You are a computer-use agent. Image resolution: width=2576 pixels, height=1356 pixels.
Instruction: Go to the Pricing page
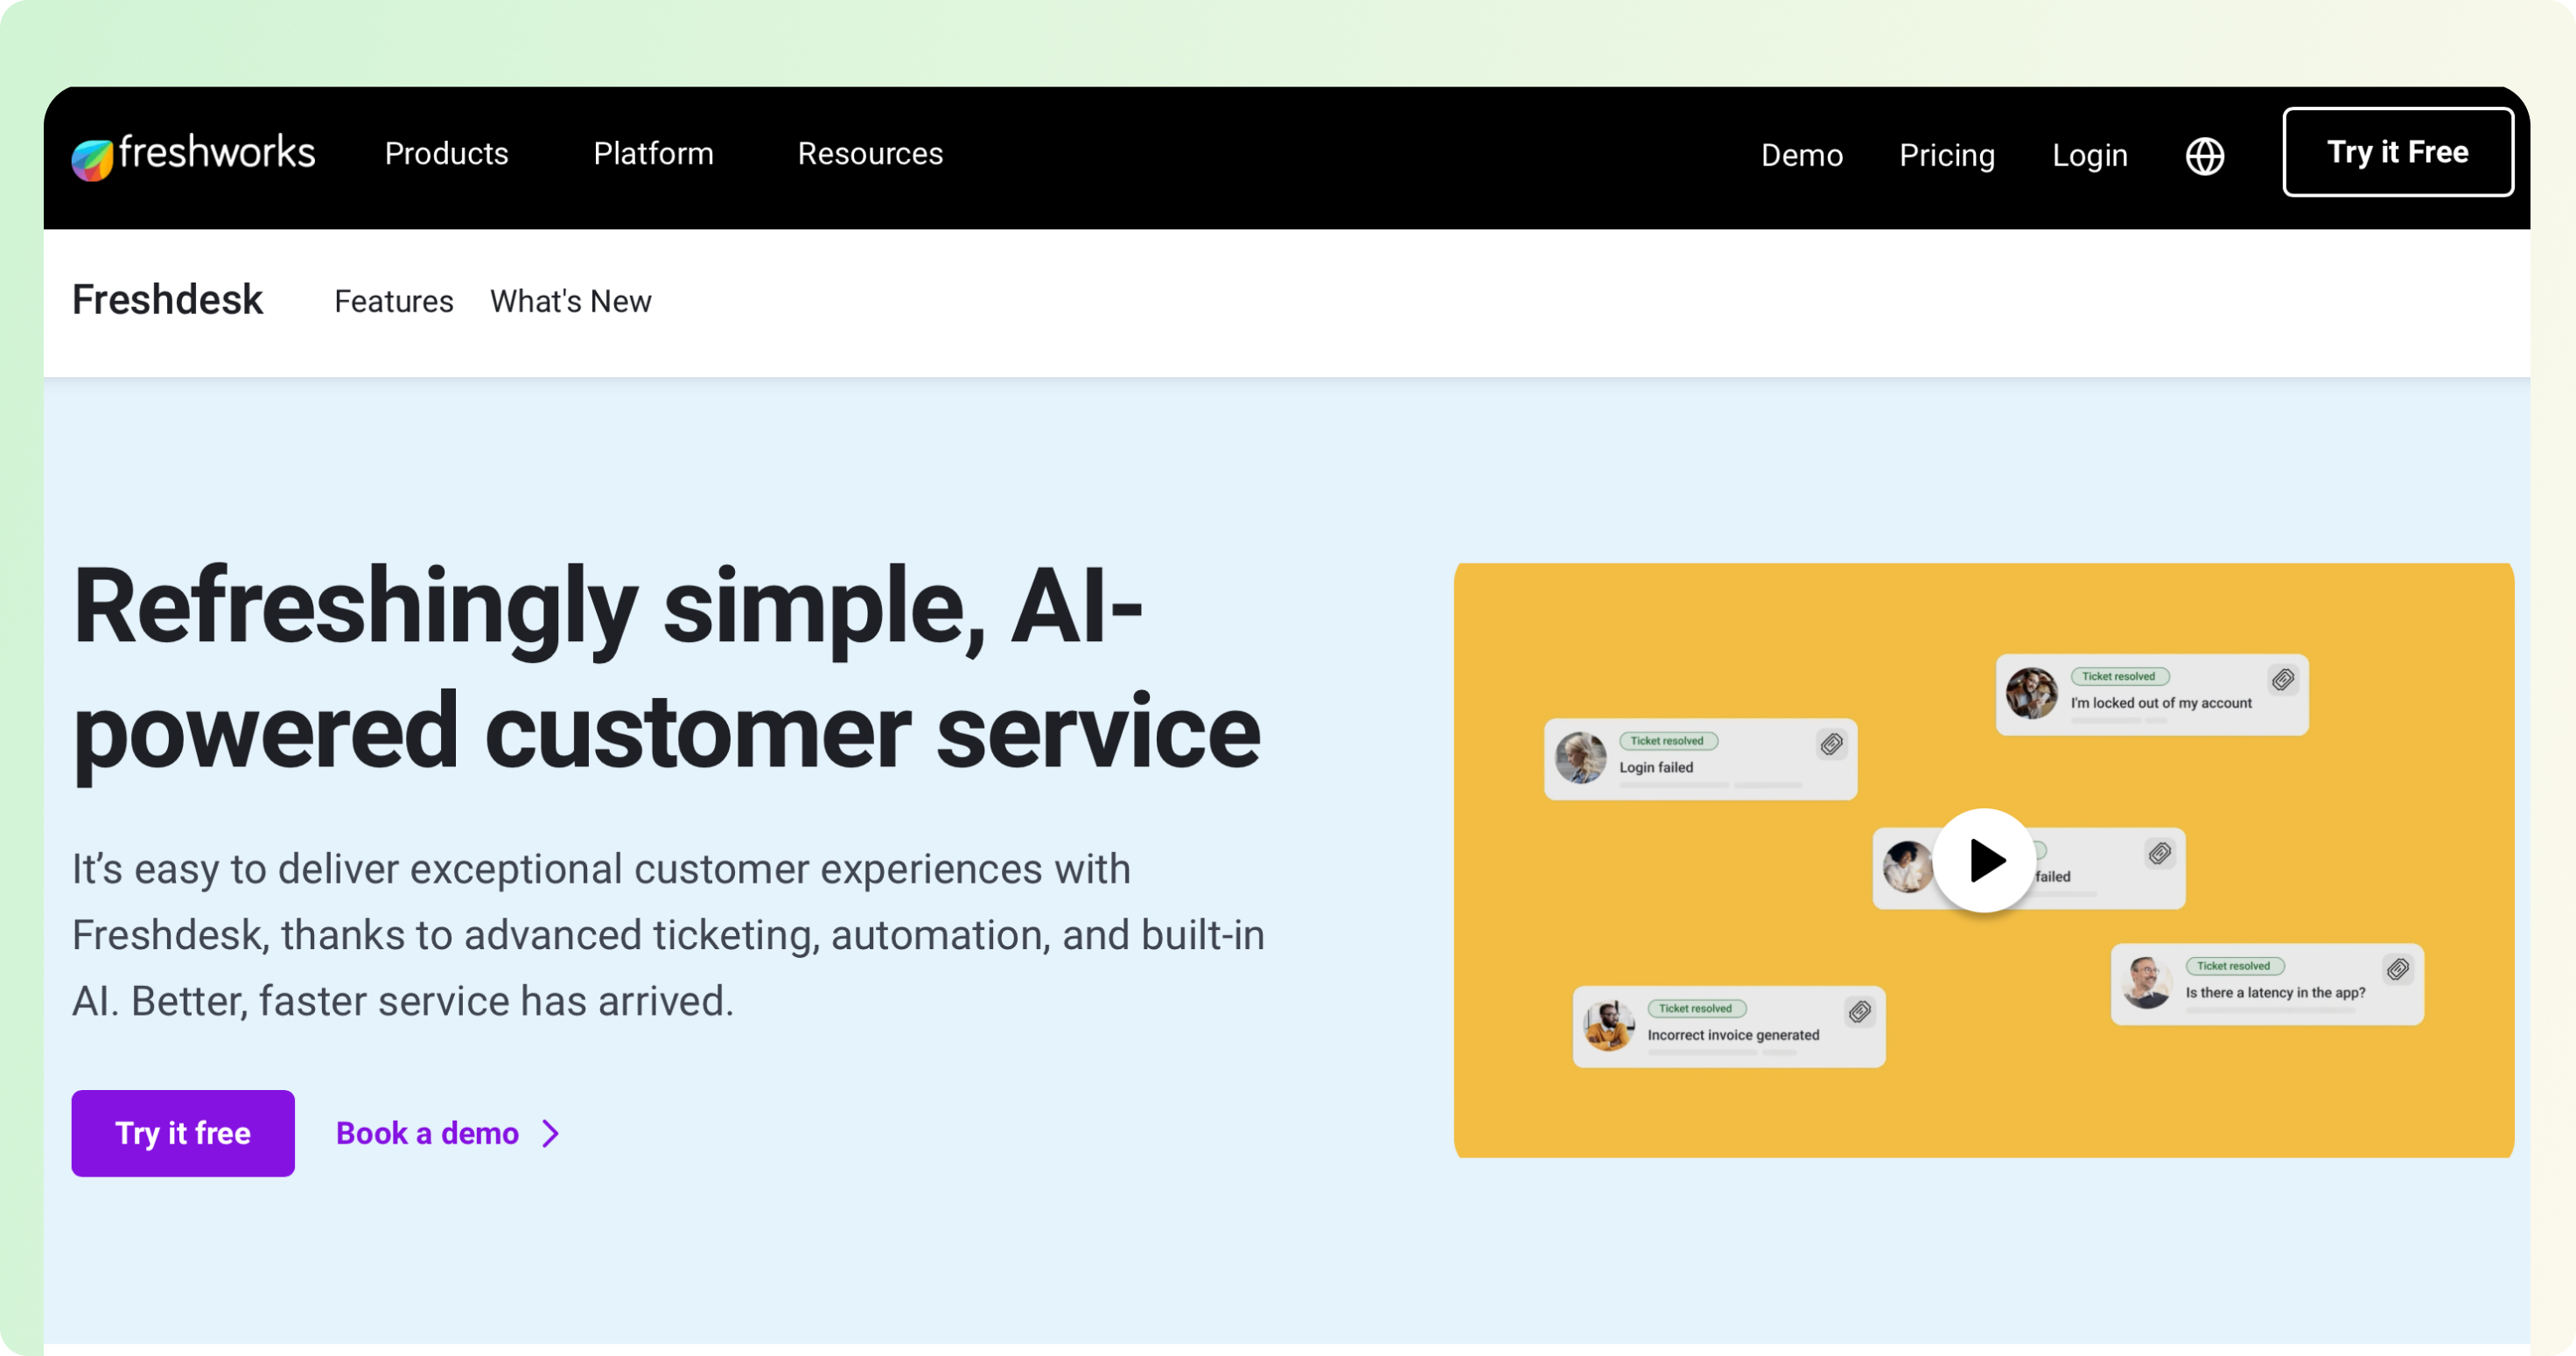tap(1946, 155)
